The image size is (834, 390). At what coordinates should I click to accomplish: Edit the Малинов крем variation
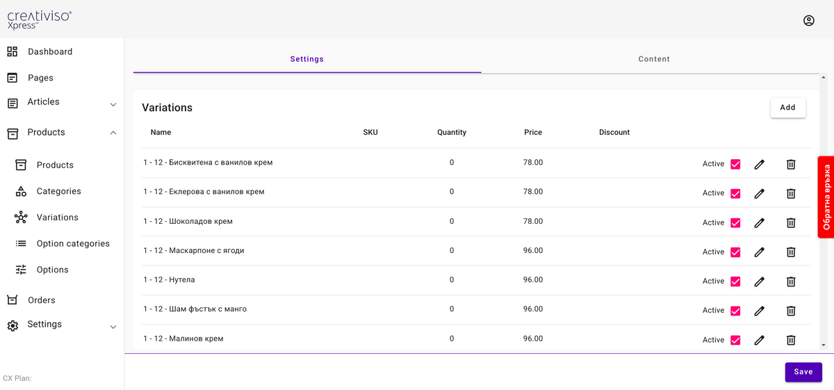[760, 340]
